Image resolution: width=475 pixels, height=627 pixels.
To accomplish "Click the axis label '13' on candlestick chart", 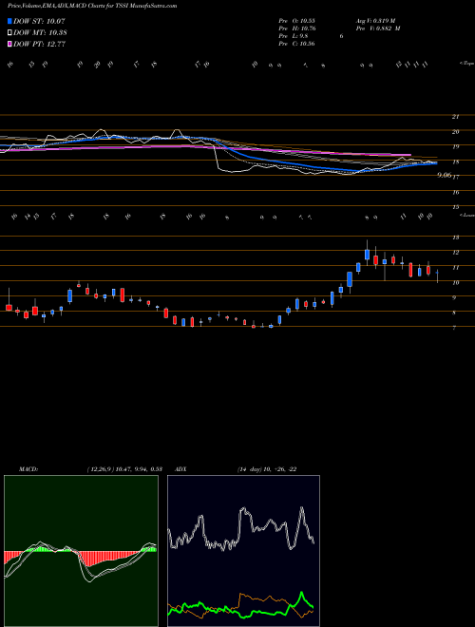I will click(x=455, y=237).
